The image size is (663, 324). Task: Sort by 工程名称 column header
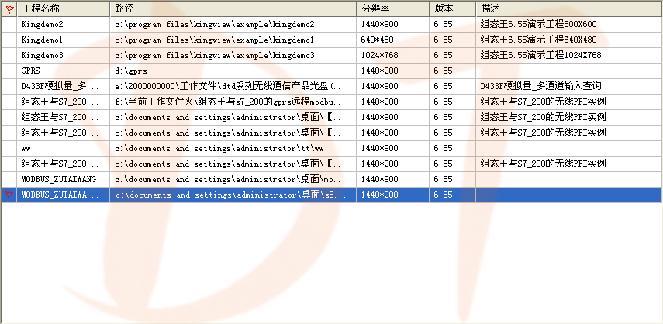coord(64,9)
